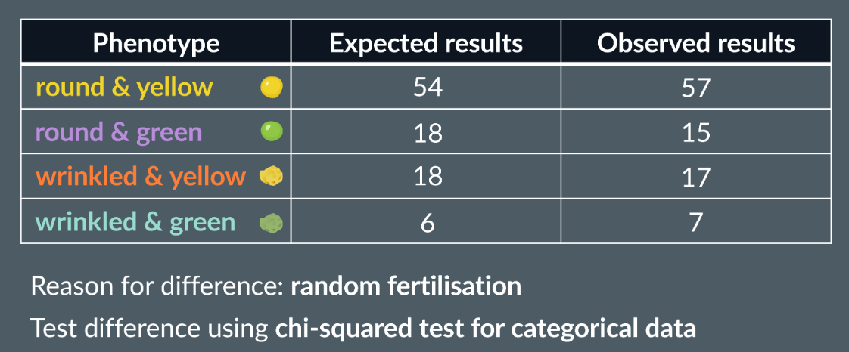Select the Observed results column header

click(x=695, y=43)
